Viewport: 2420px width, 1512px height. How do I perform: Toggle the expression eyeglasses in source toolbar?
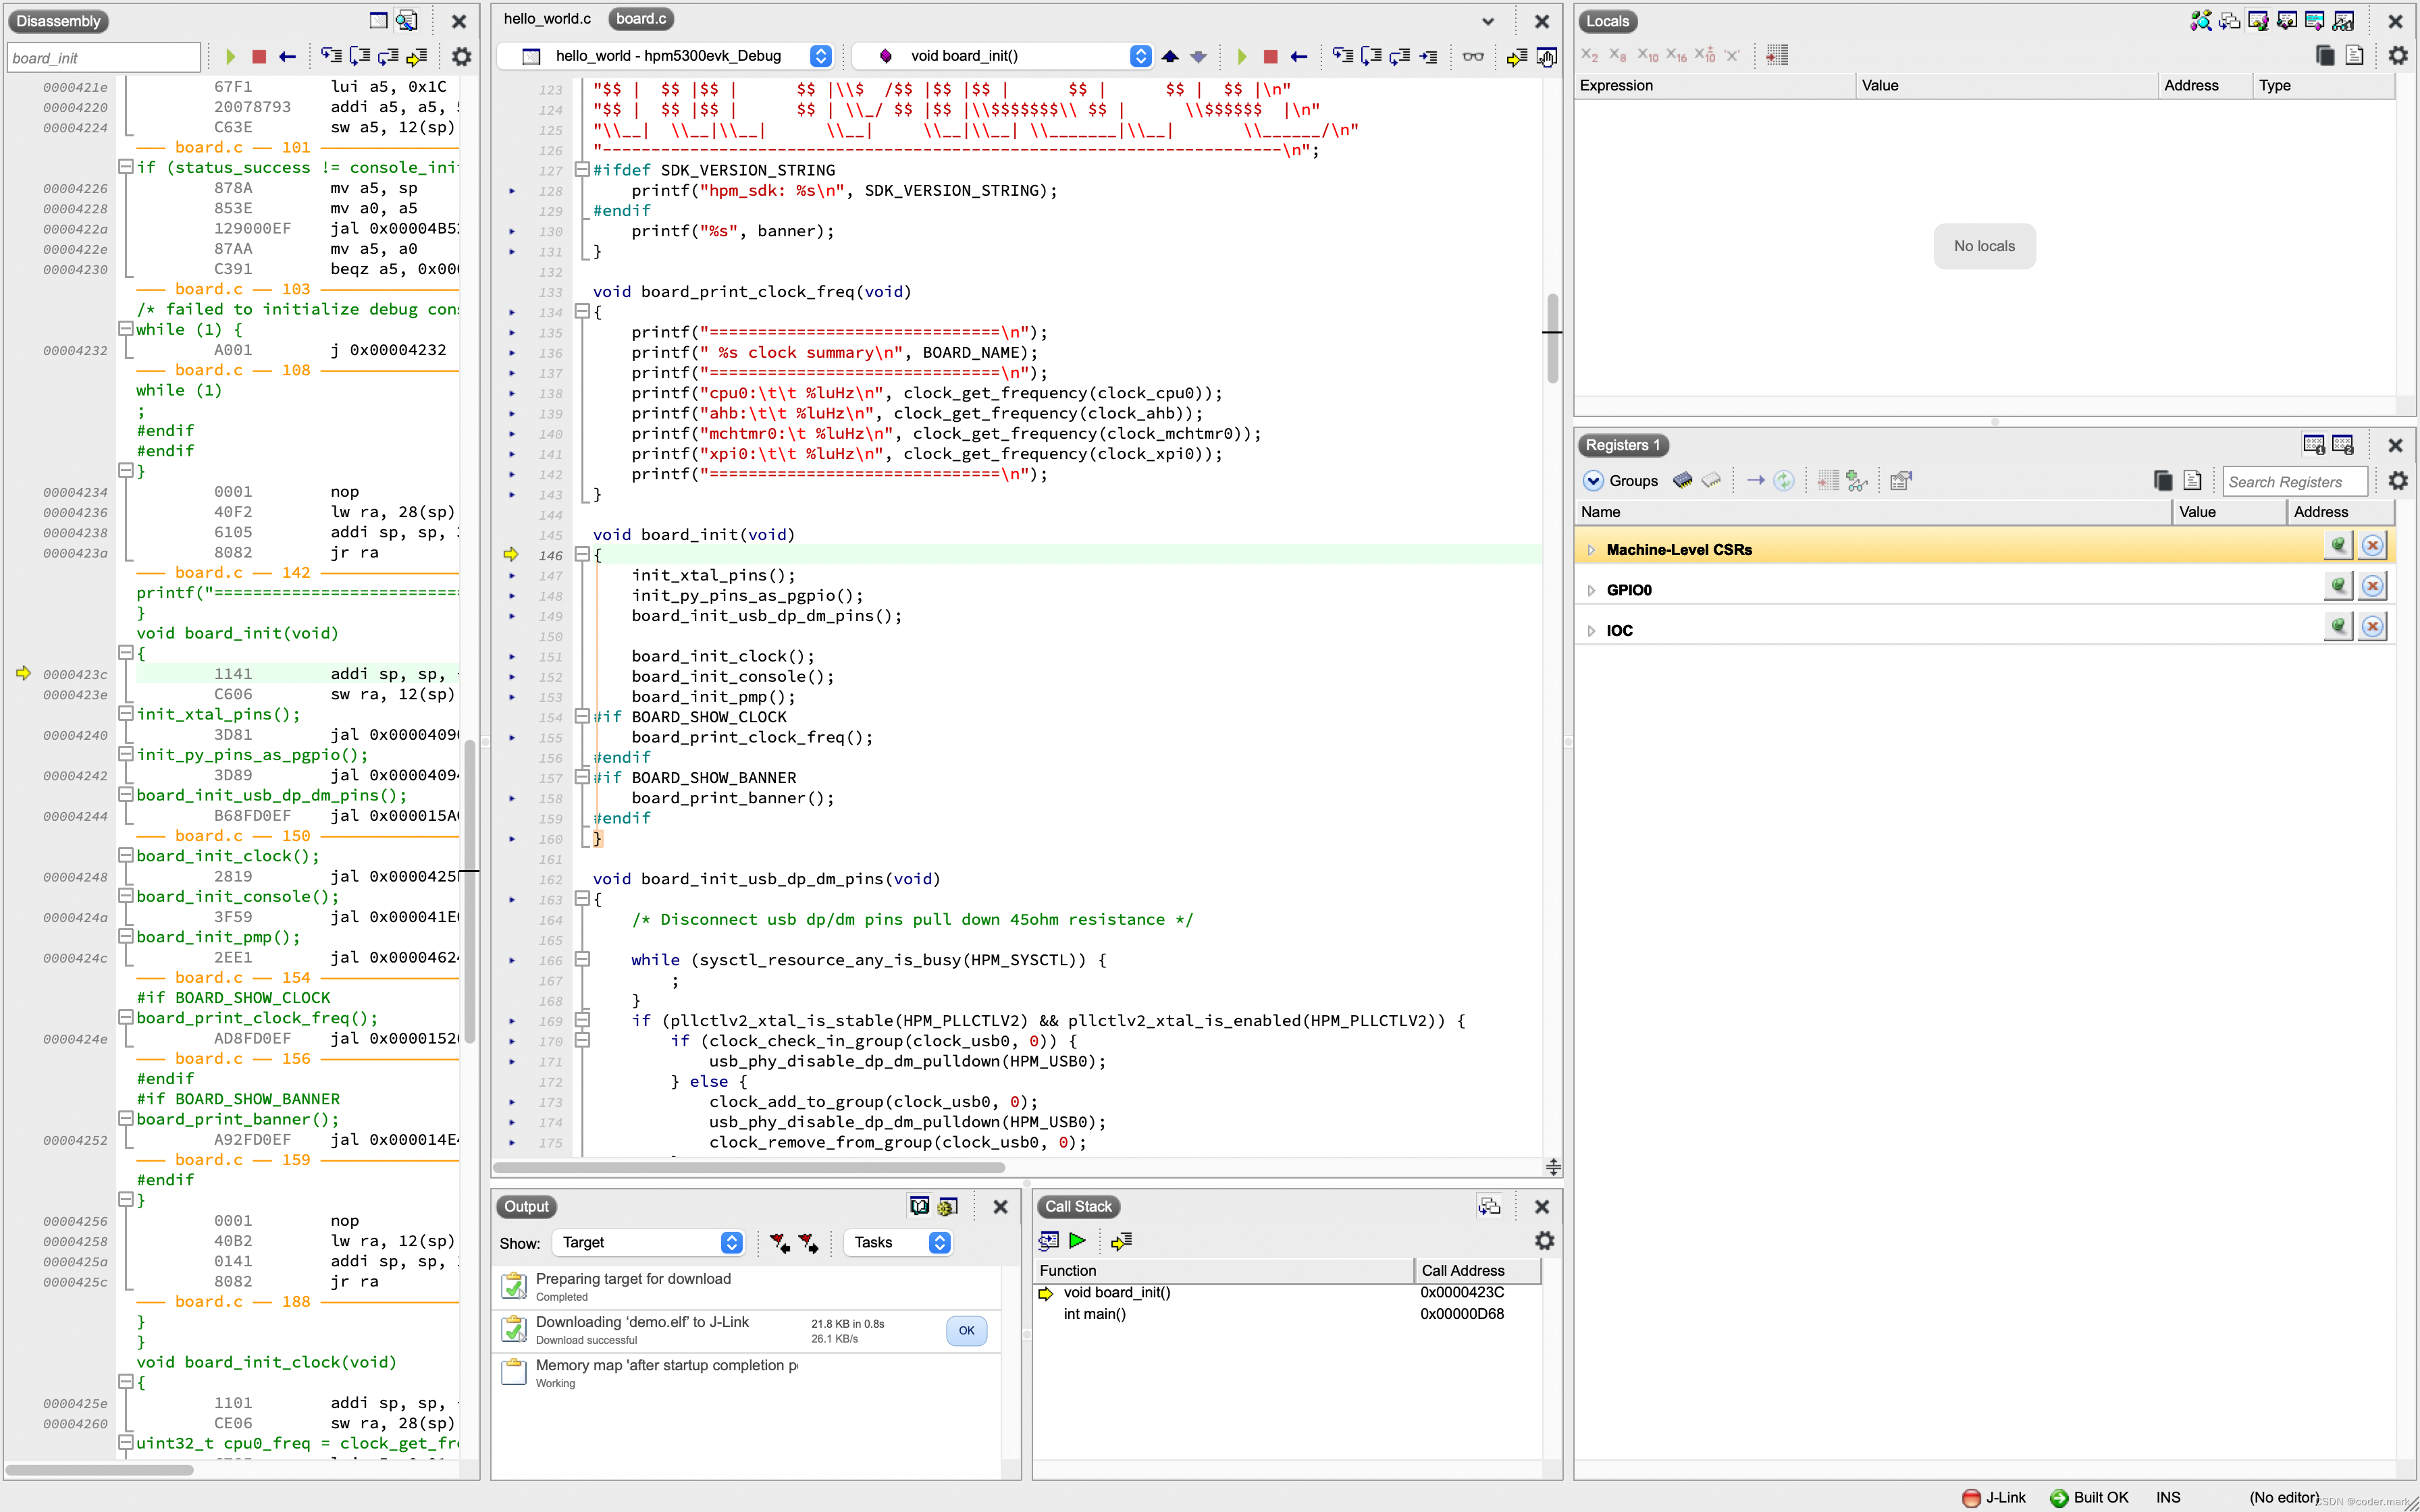coord(1473,57)
